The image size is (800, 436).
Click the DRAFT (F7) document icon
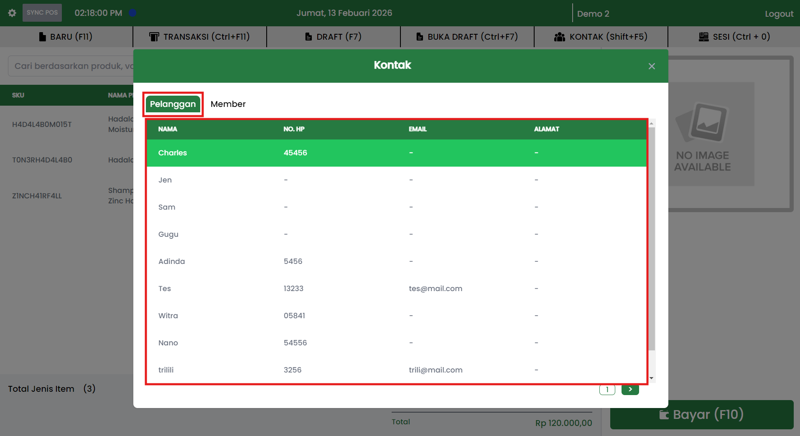[x=308, y=37]
